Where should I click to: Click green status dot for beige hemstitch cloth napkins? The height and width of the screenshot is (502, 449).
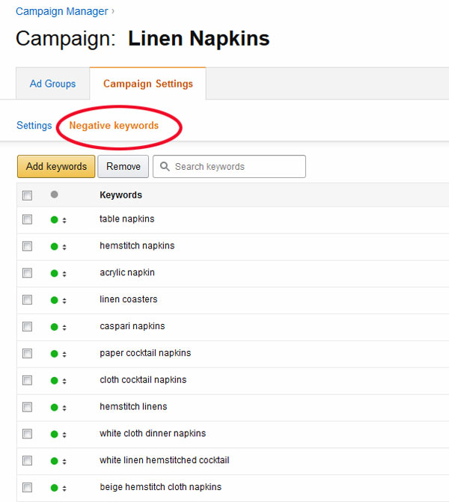point(55,488)
